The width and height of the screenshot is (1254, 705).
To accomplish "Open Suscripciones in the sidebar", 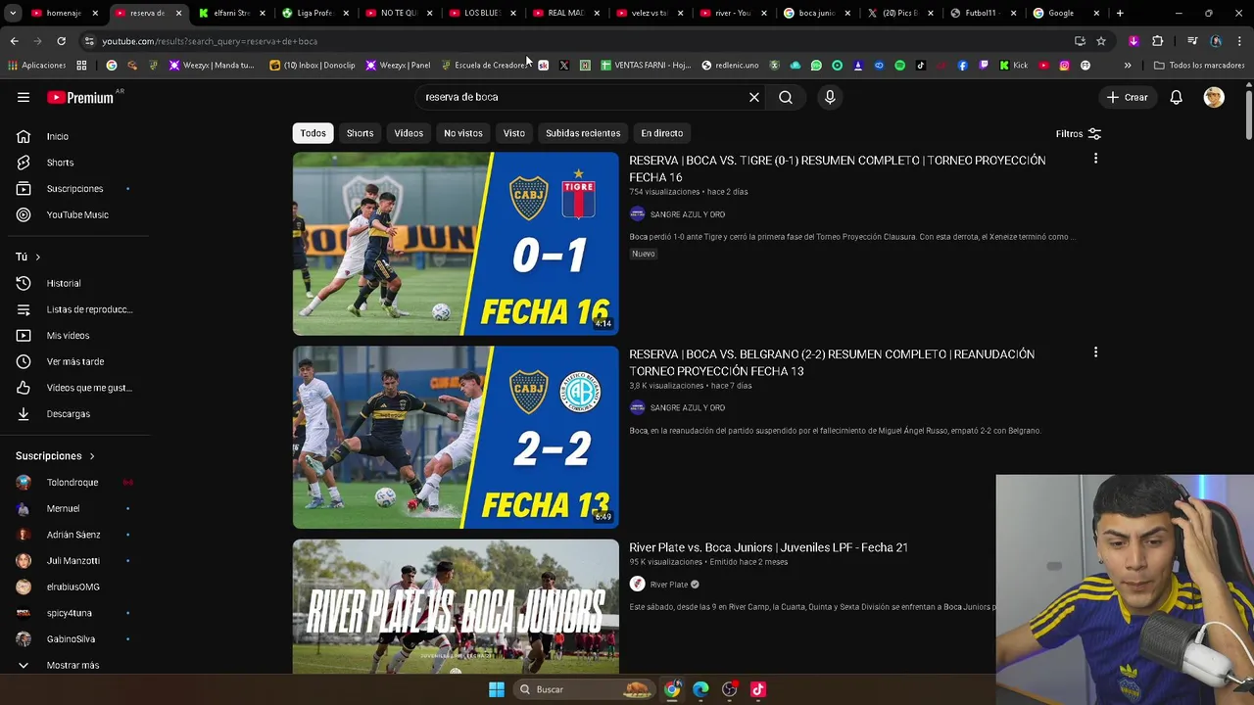I will [74, 188].
